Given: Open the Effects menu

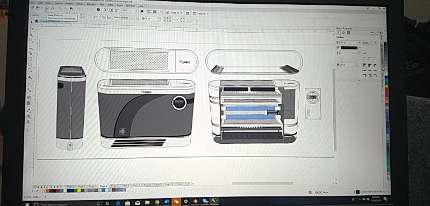Looking at the screenshot, I should pyautogui.click(x=80, y=4).
